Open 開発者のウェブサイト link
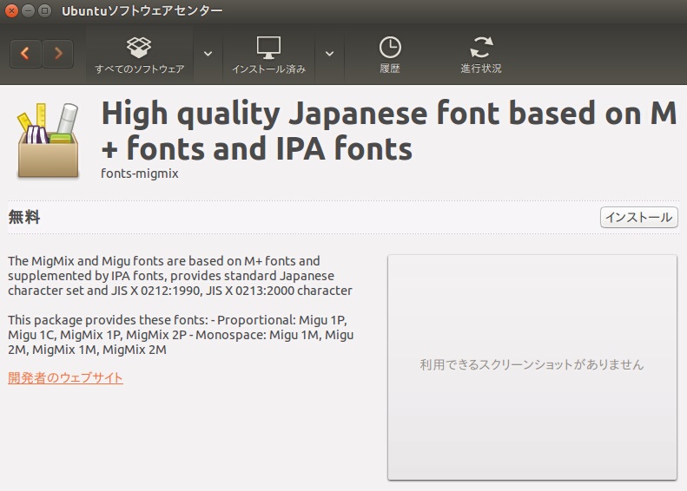 (65, 377)
